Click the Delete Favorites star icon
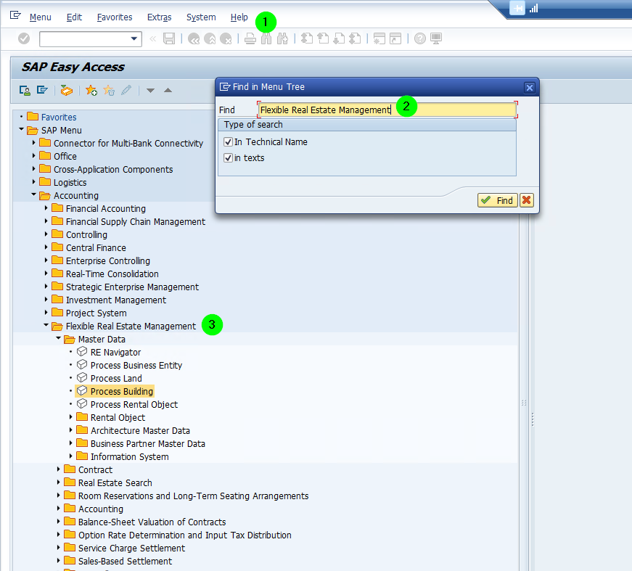This screenshot has height=571, width=632. pyautogui.click(x=109, y=90)
